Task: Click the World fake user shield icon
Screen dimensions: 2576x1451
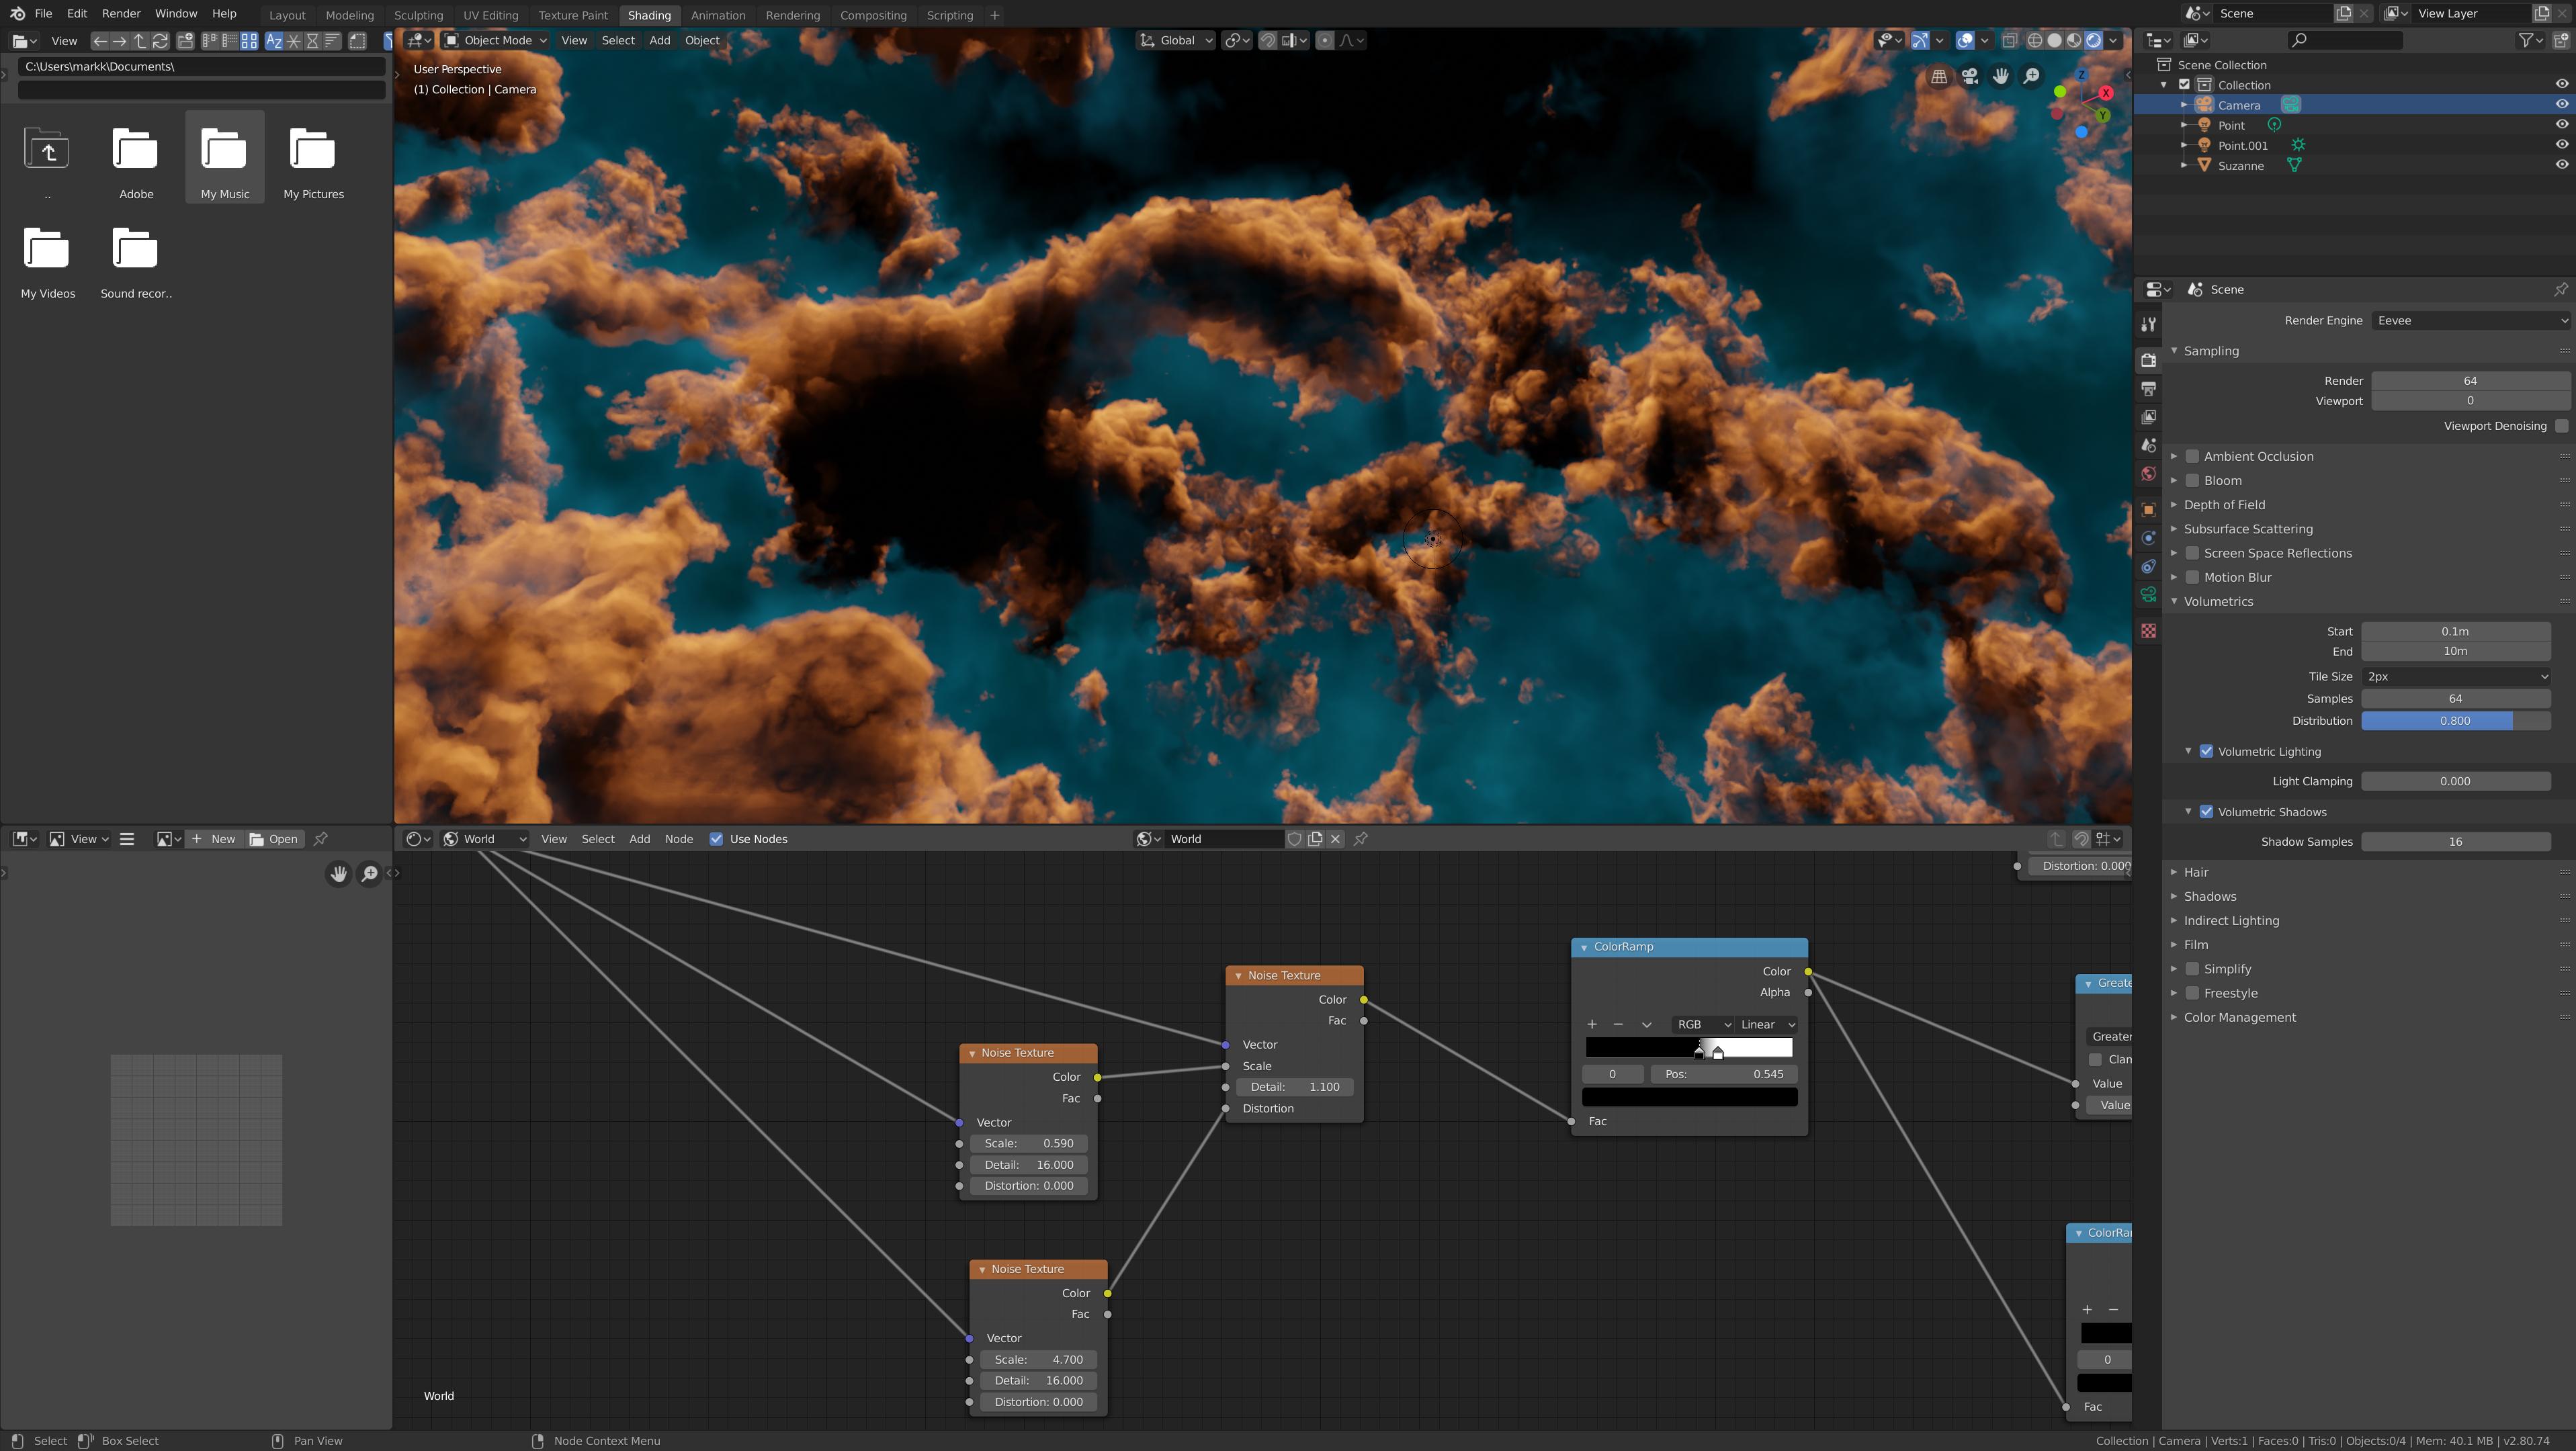Action: (1294, 839)
